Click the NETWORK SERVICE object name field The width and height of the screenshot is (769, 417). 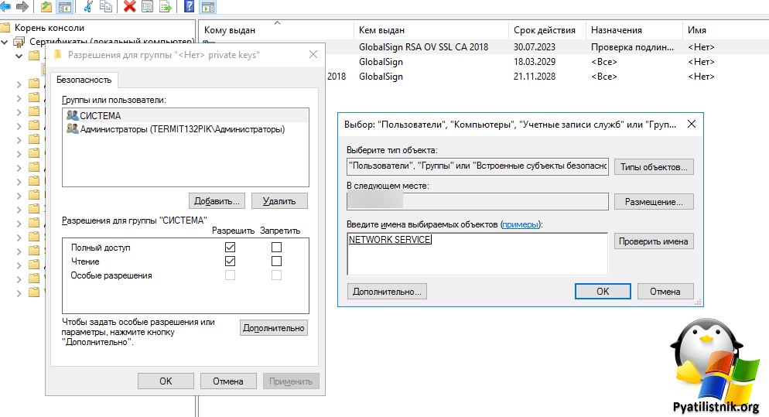tap(477, 254)
